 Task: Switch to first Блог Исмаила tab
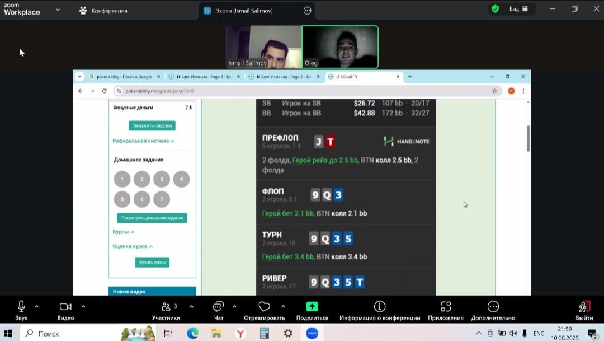tap(205, 77)
